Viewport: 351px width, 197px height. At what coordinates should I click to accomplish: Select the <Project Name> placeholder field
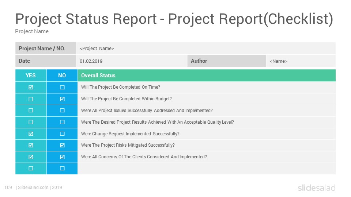[206, 49]
